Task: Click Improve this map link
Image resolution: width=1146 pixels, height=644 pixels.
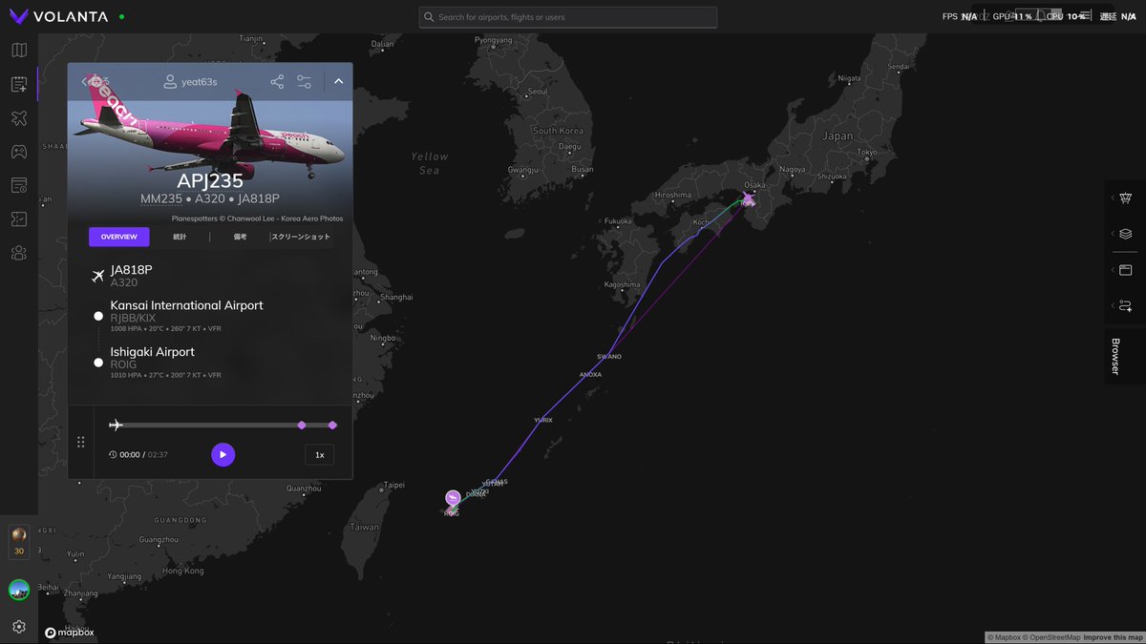Action: pyautogui.click(x=1113, y=637)
